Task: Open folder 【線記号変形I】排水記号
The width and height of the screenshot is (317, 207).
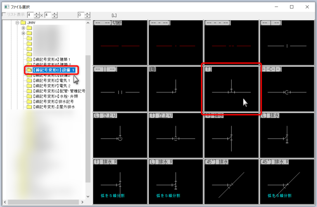Action: (53, 101)
